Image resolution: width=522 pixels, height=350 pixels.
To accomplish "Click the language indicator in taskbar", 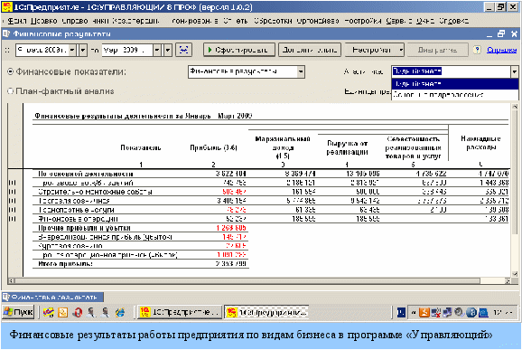I will [402, 312].
